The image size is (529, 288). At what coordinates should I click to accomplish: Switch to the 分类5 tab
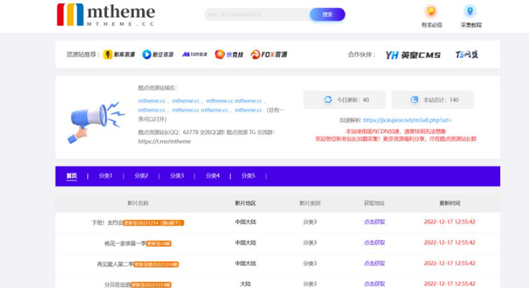coord(248,176)
